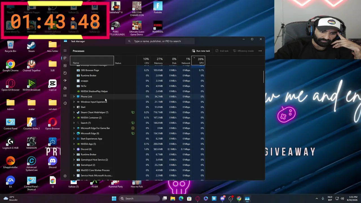Select the Fortnite desktop icon

[x=158, y=8]
